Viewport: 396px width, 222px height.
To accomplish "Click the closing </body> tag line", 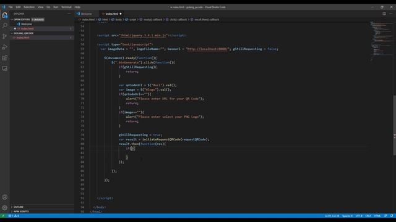I will pos(100,207).
